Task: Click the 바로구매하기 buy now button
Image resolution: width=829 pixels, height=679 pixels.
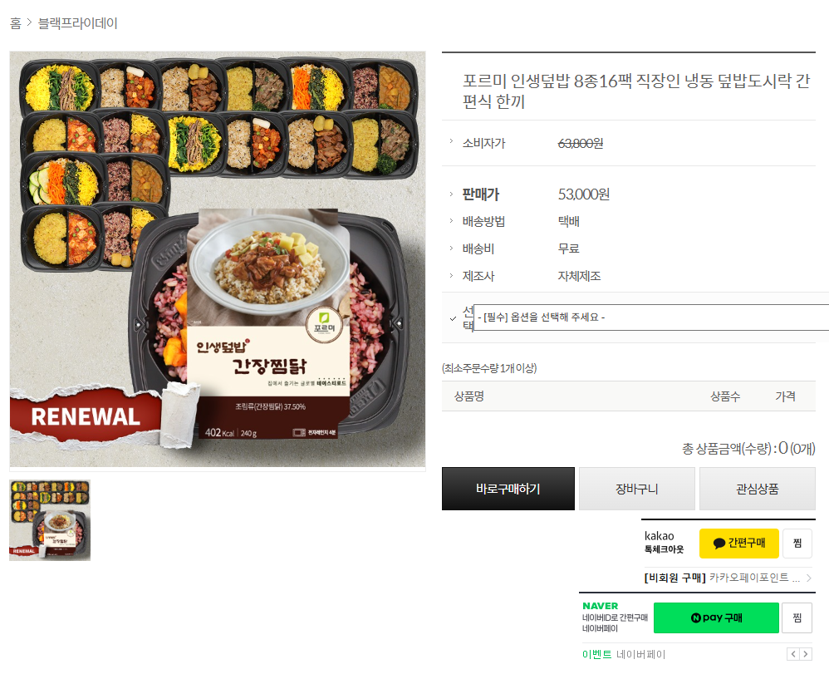Action: [x=508, y=489]
